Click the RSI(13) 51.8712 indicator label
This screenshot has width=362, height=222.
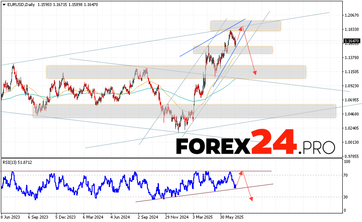[x=18, y=163]
